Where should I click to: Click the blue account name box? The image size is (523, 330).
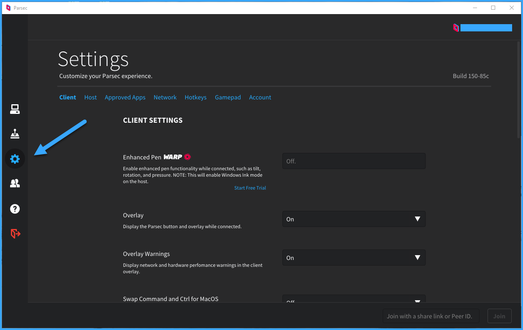(486, 28)
